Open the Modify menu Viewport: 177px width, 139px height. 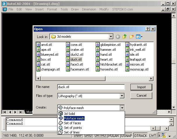point(104,9)
